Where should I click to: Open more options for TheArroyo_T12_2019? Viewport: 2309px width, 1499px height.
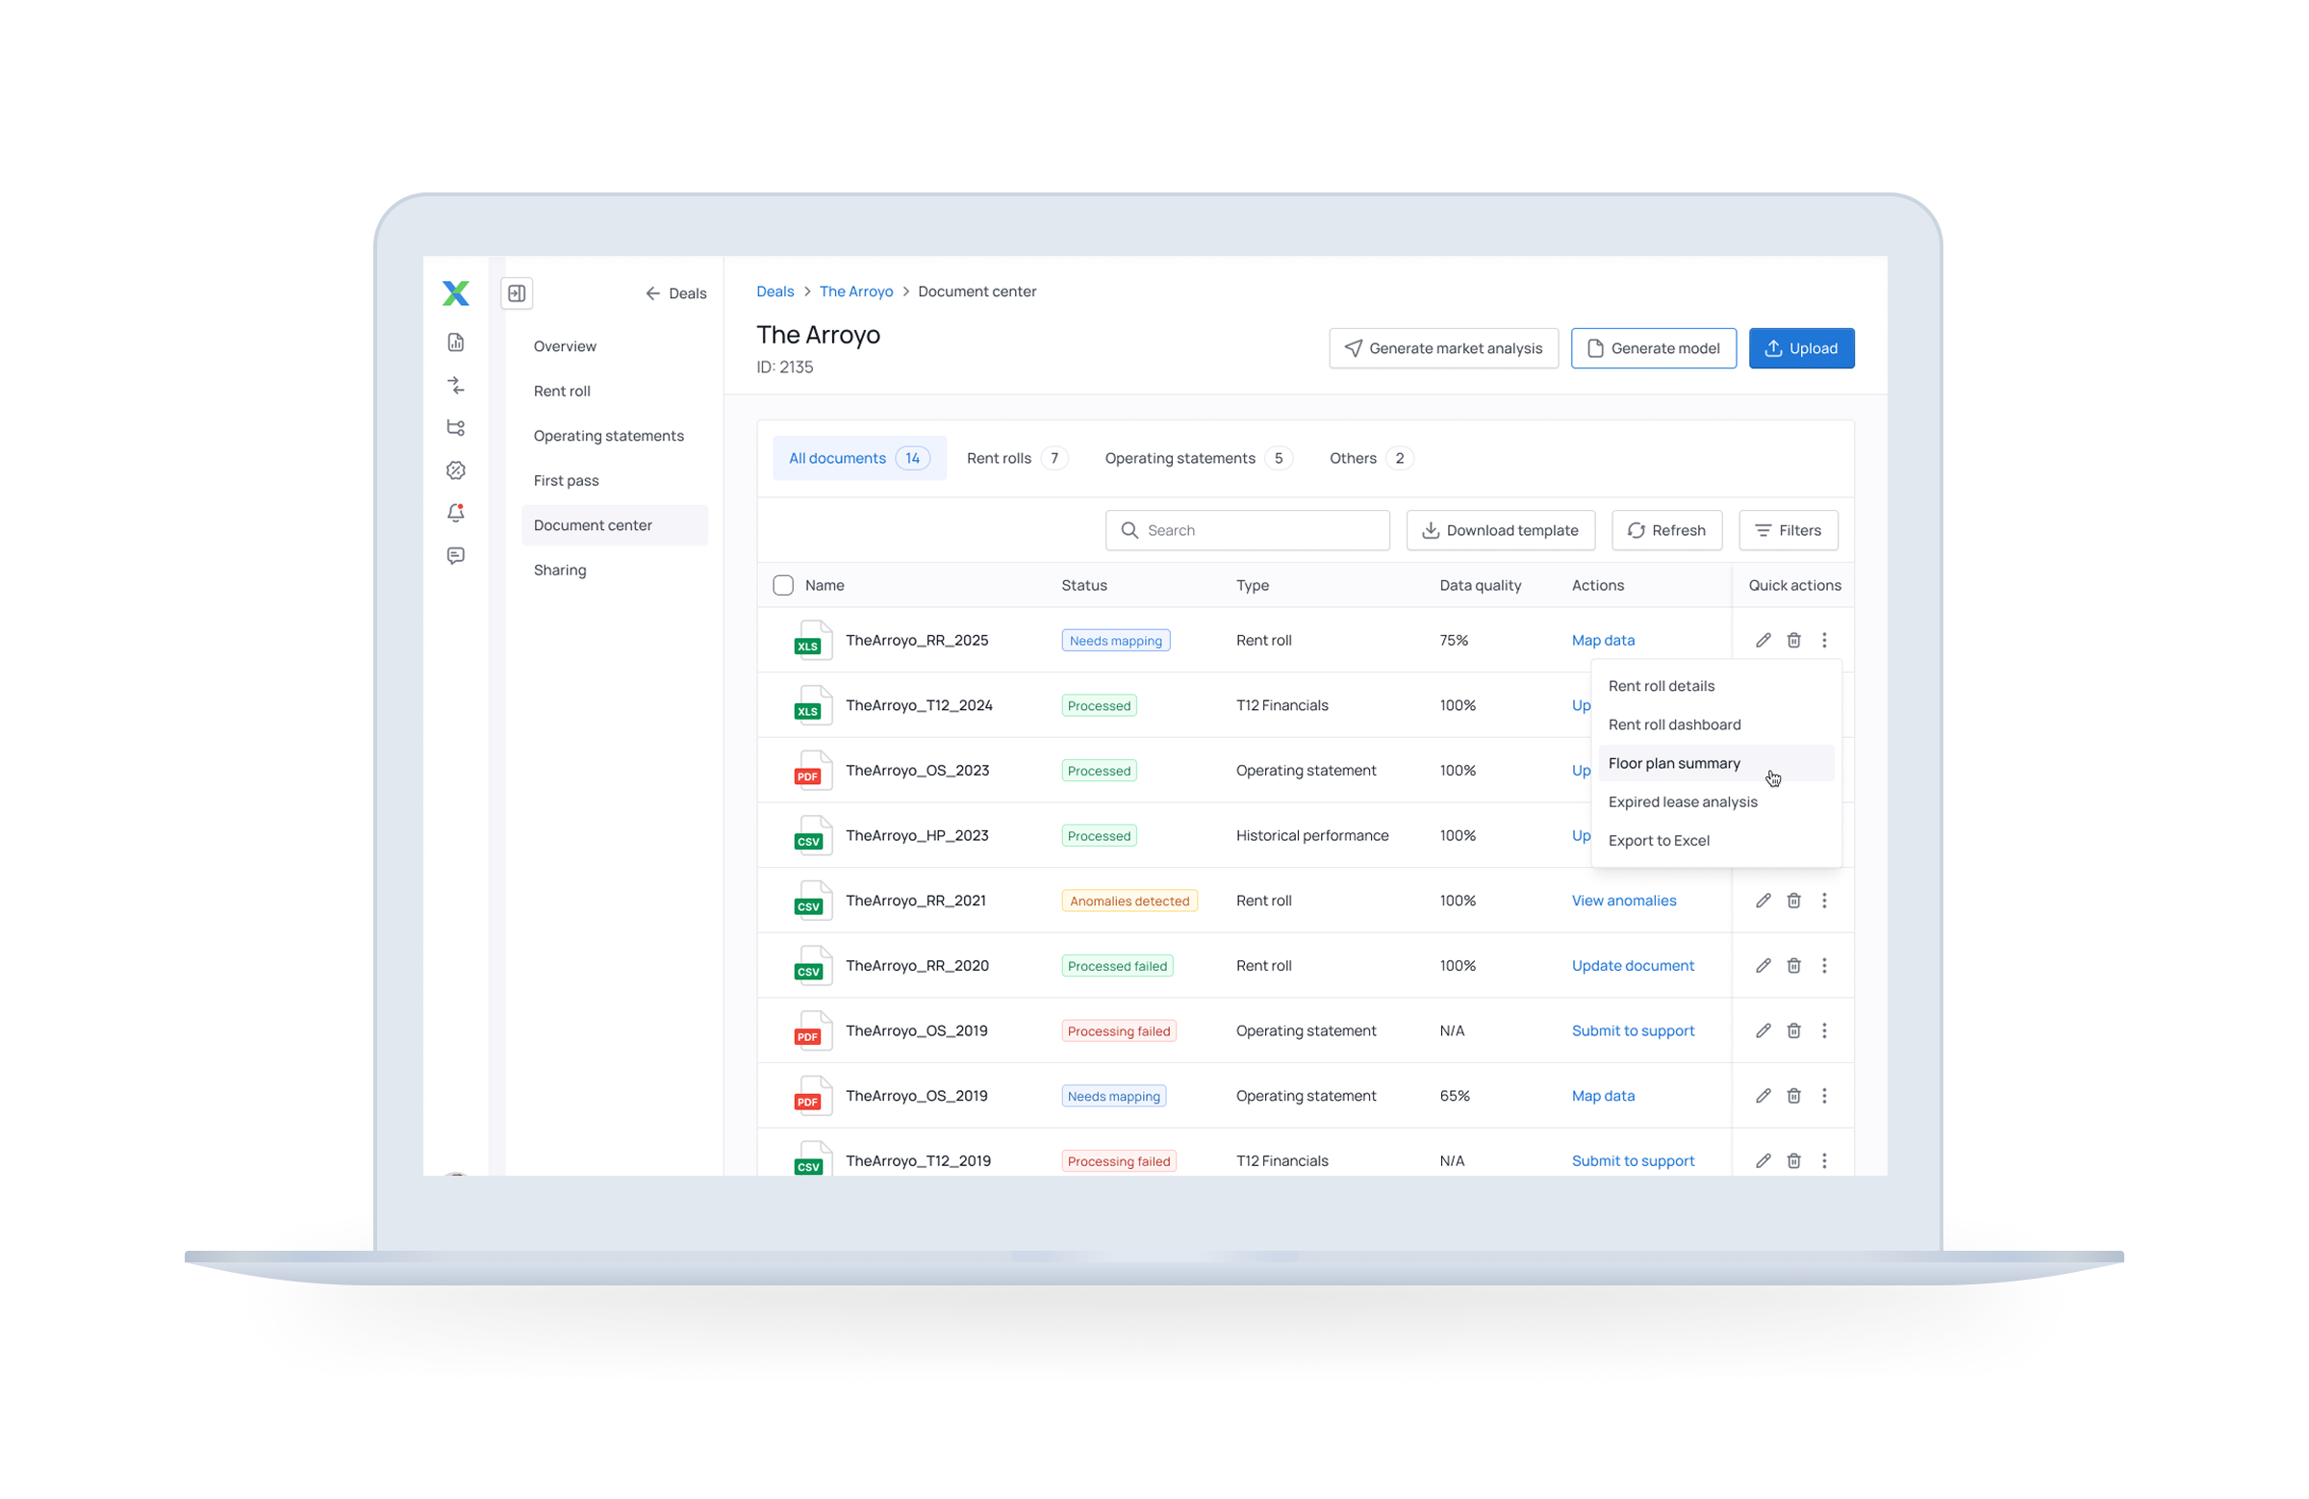point(1824,1160)
